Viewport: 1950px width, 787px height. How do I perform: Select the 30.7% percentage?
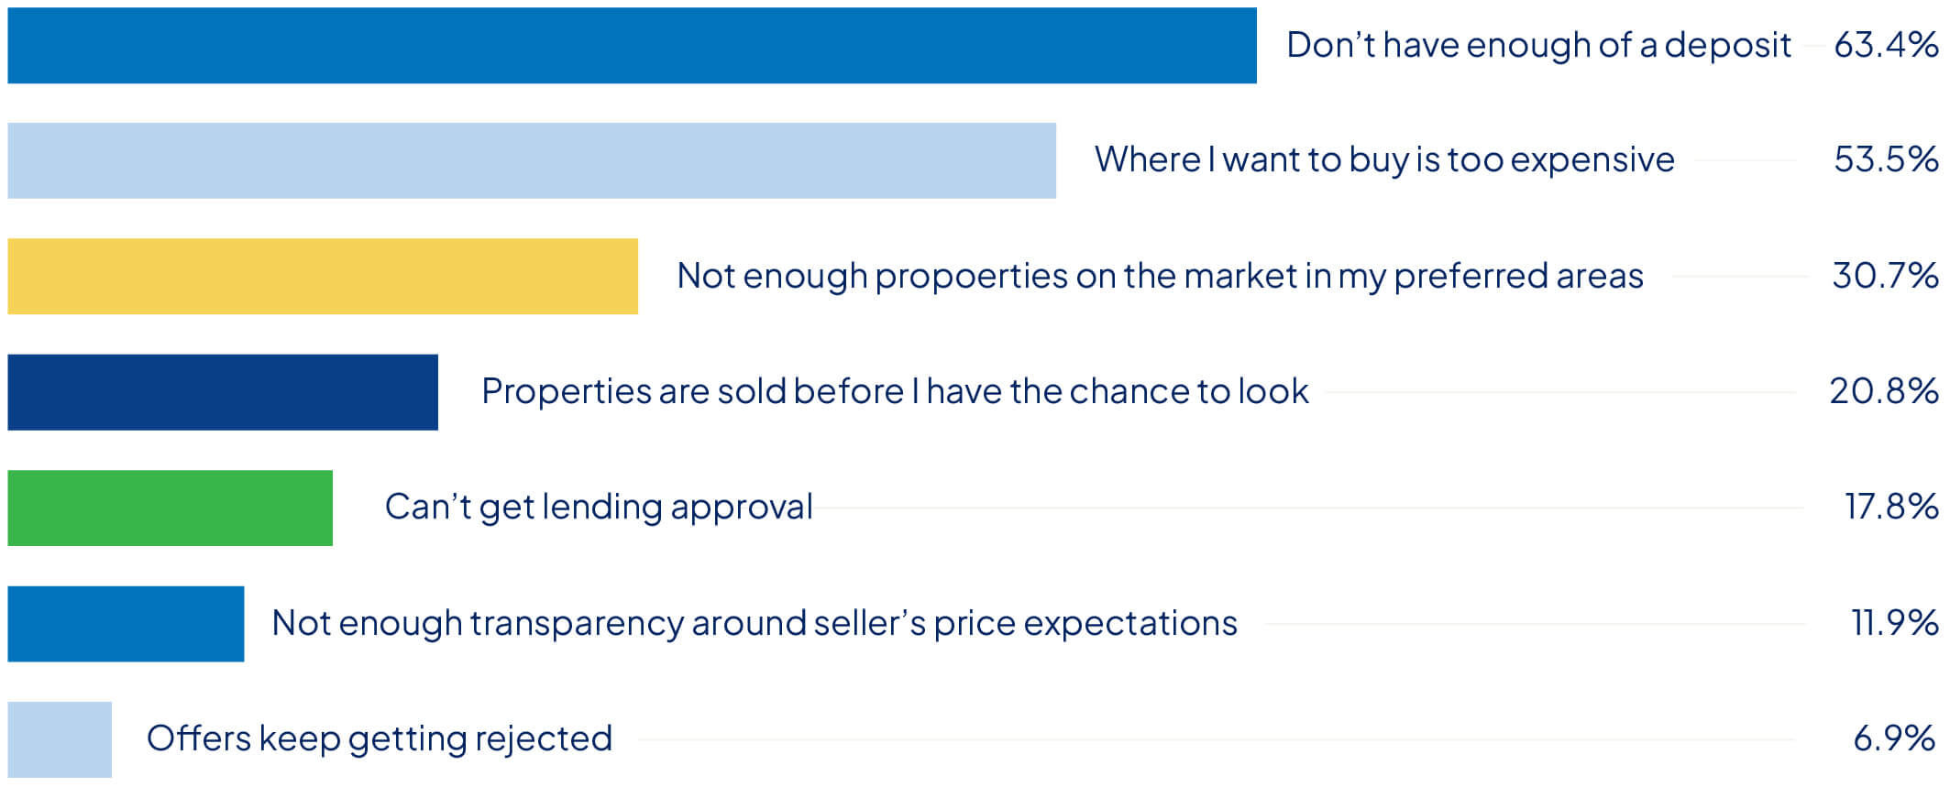[1885, 276]
